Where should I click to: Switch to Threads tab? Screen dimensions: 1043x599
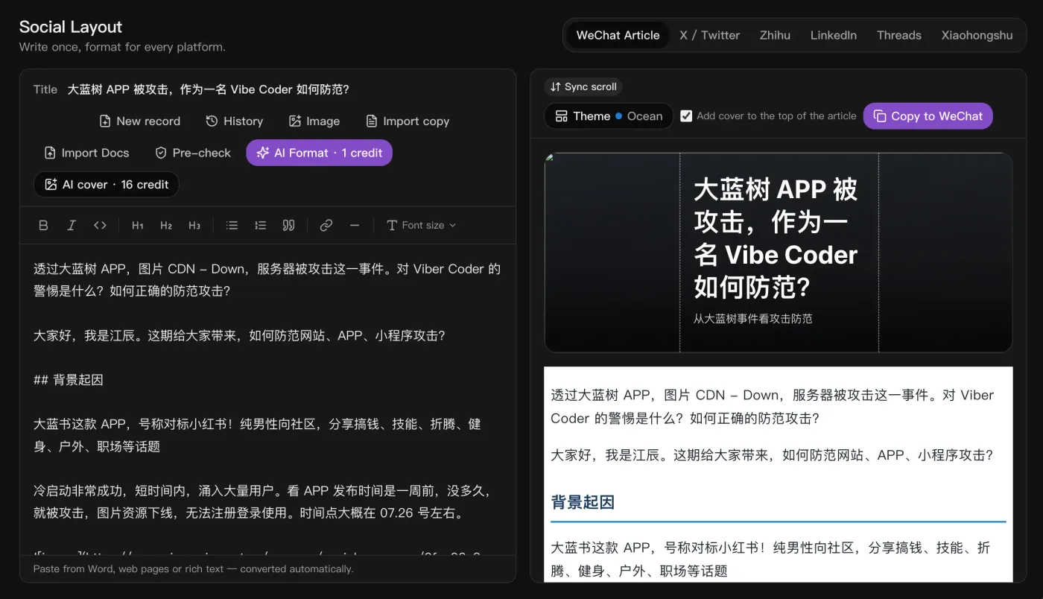[x=898, y=35]
